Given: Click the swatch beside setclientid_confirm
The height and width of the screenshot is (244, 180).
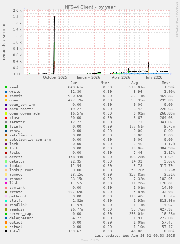Looking at the screenshot, I should pos(6,140).
